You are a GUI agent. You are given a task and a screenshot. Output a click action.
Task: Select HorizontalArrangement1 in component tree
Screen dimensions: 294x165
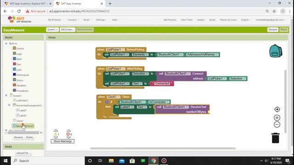[28, 105]
